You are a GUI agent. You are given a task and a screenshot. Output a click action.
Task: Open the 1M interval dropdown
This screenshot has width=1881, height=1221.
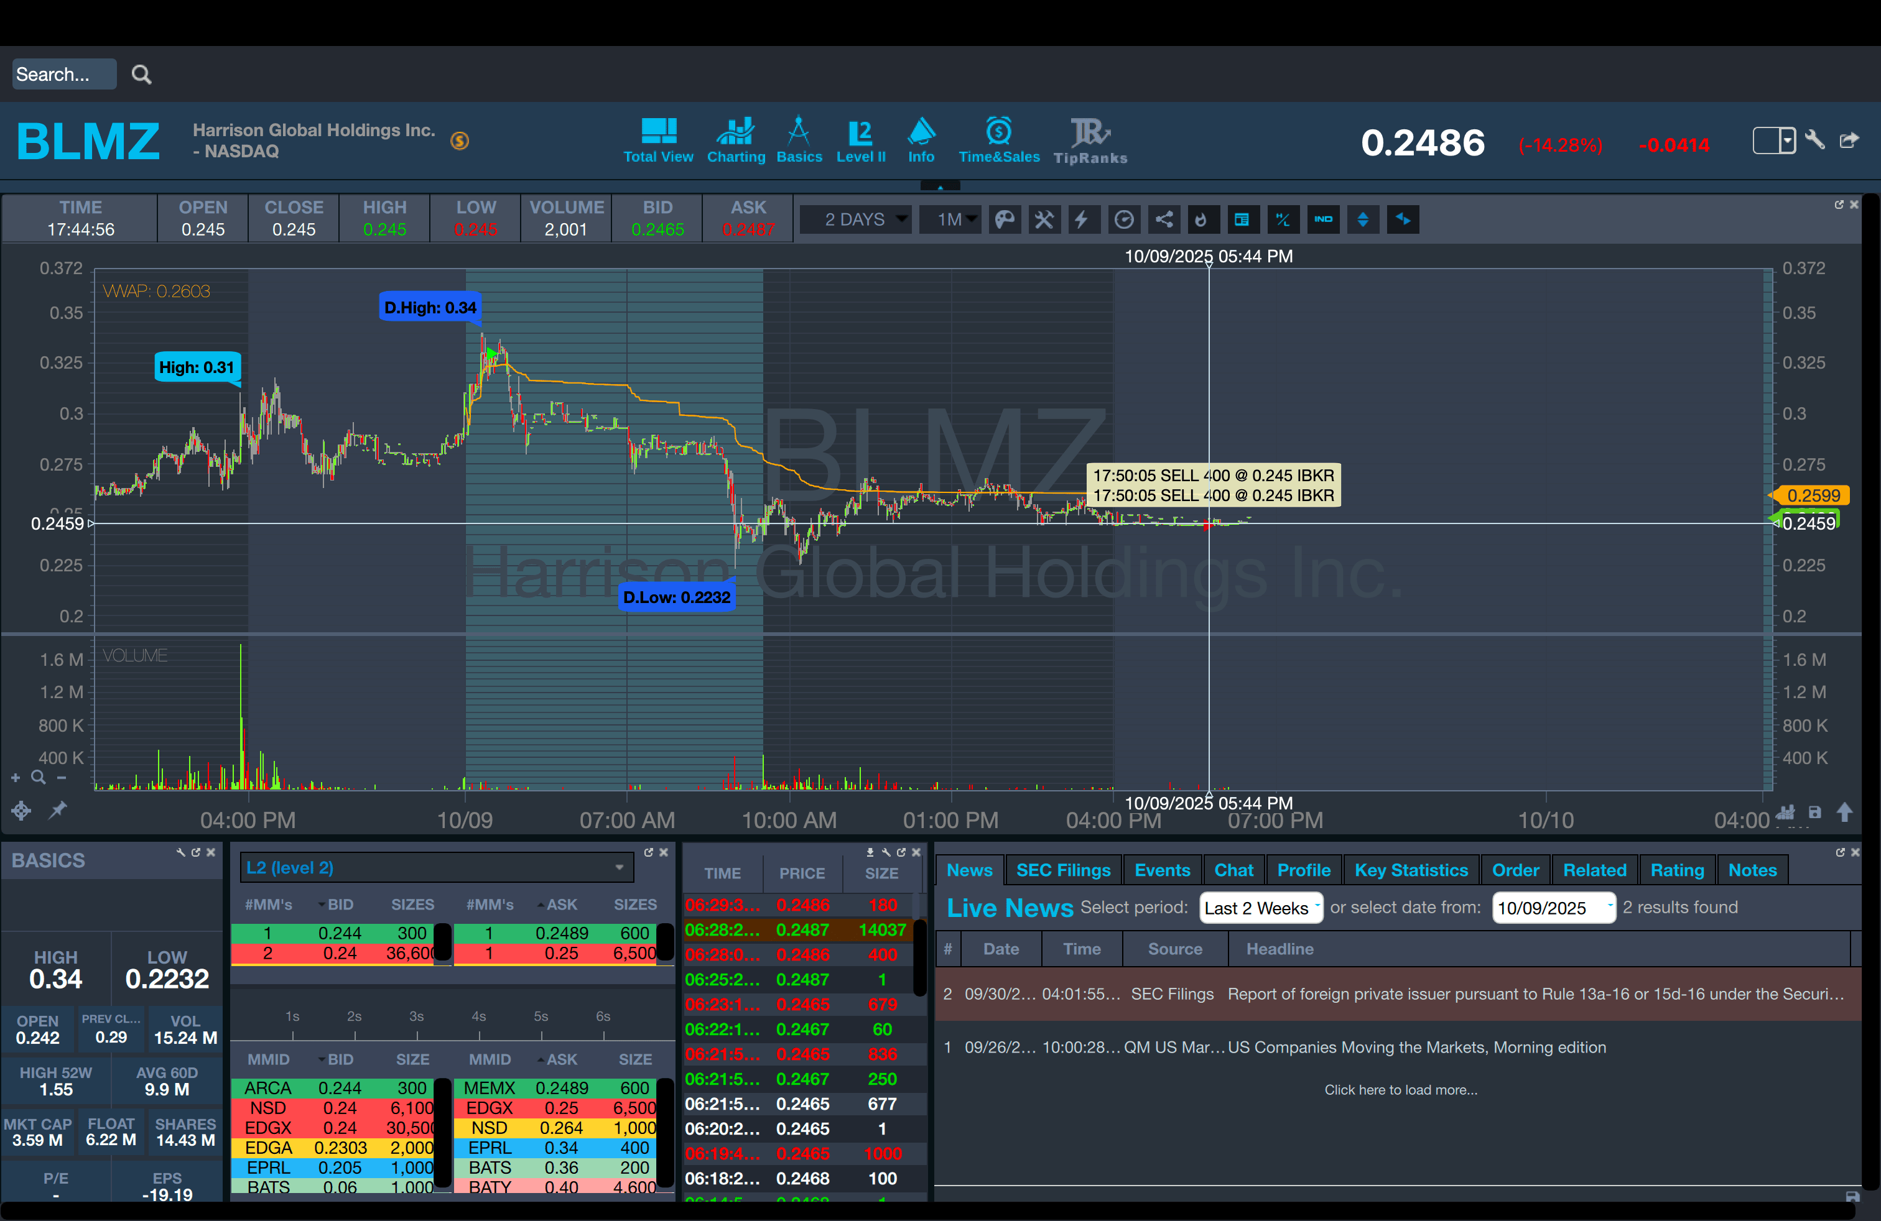(x=951, y=219)
